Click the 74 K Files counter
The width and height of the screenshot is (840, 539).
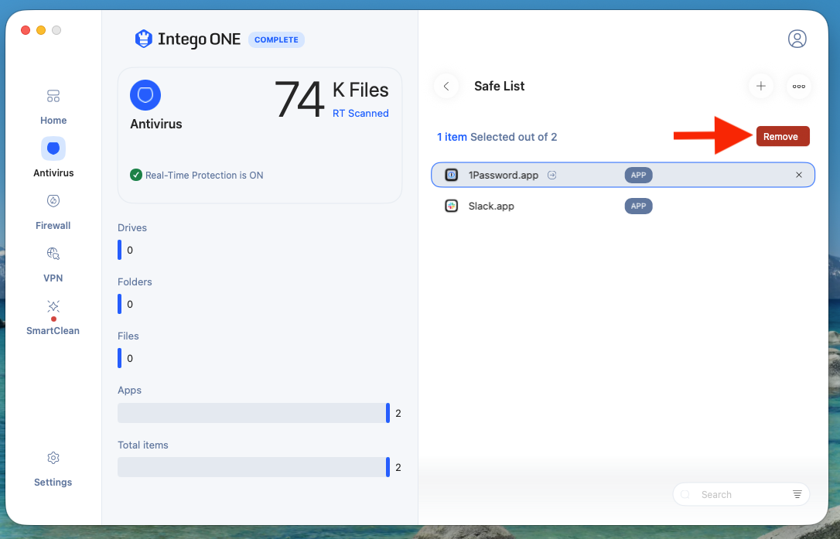coord(332,98)
